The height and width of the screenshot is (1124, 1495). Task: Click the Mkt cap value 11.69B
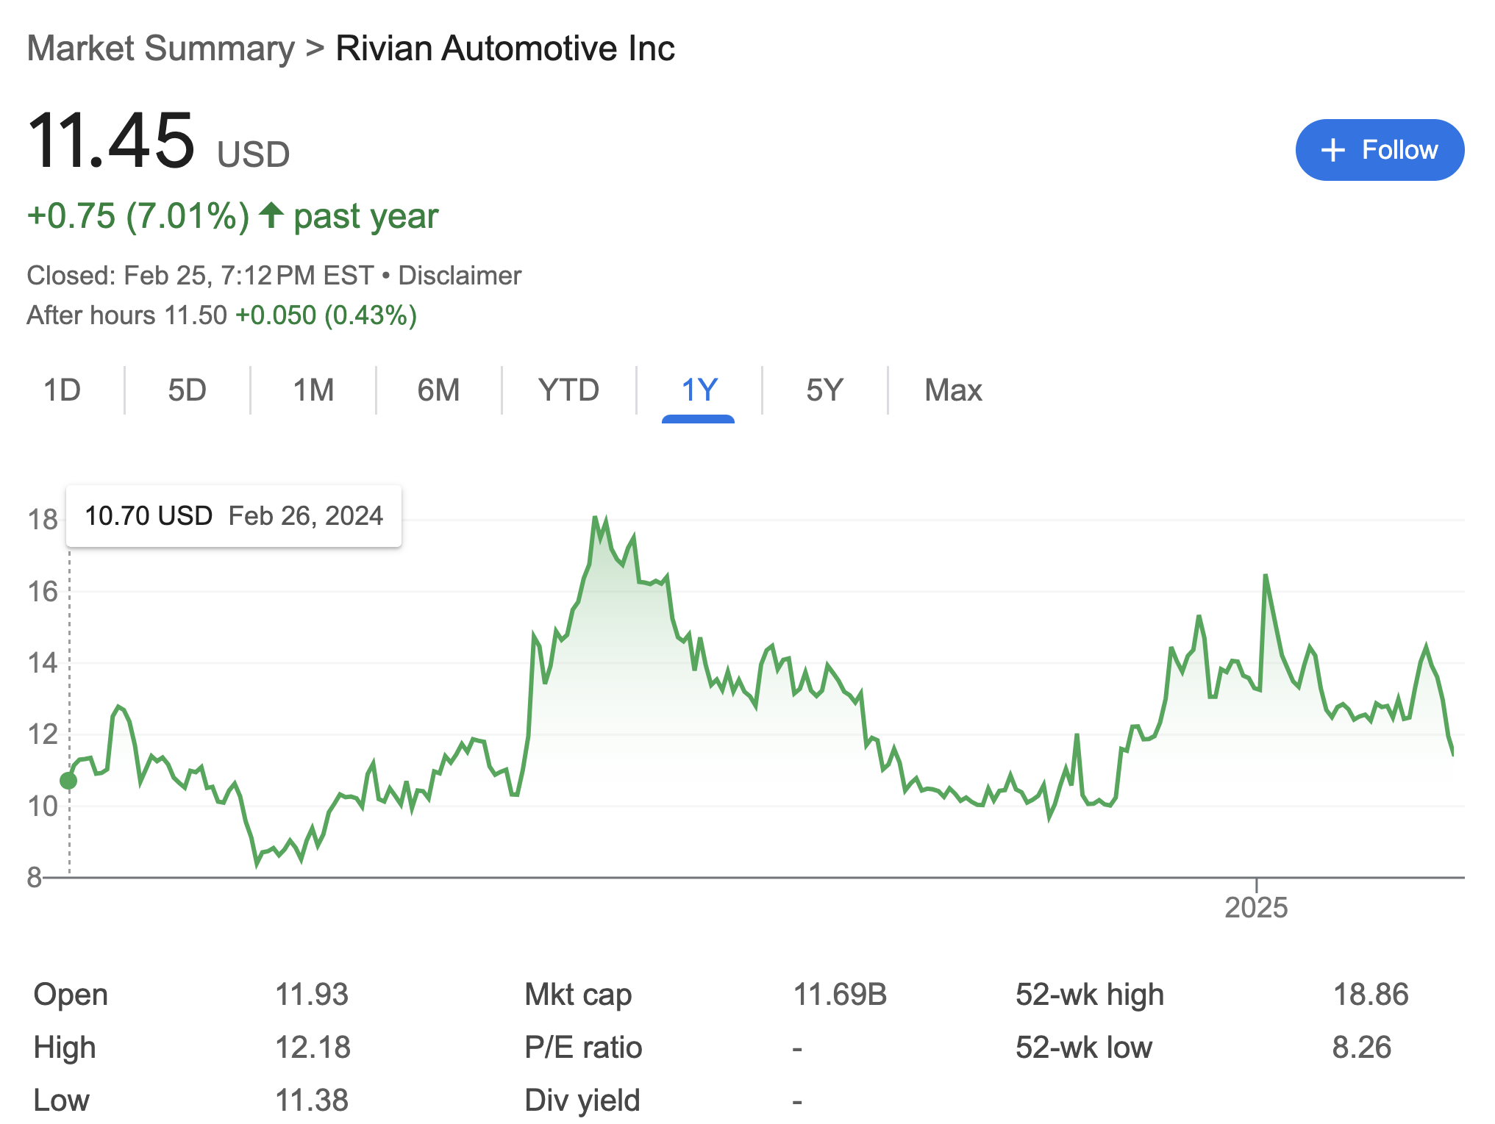840,995
